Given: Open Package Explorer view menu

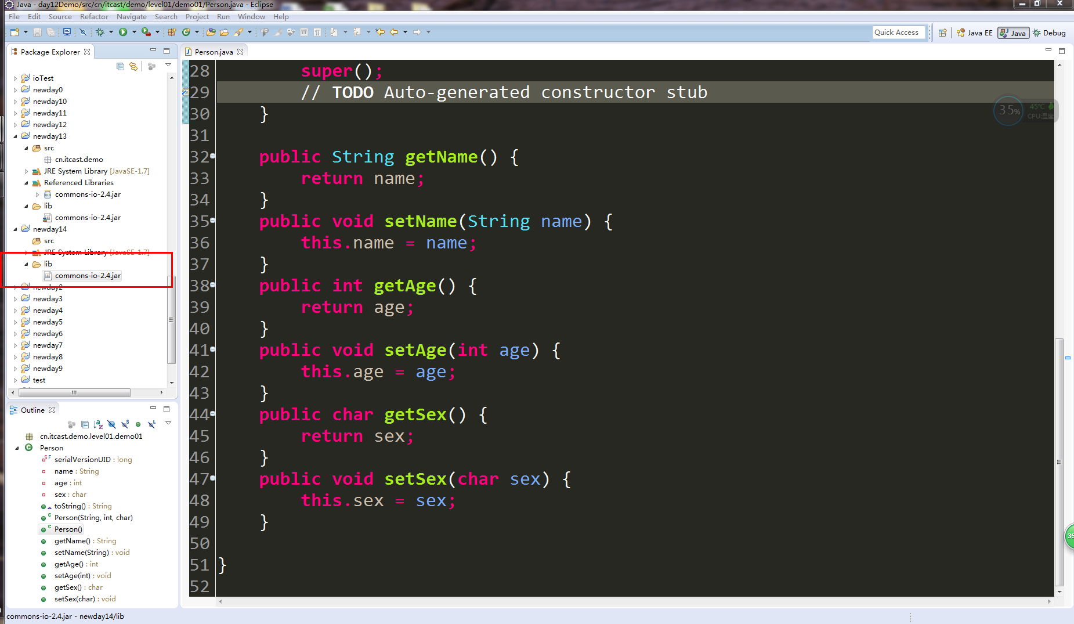Looking at the screenshot, I should [x=168, y=65].
